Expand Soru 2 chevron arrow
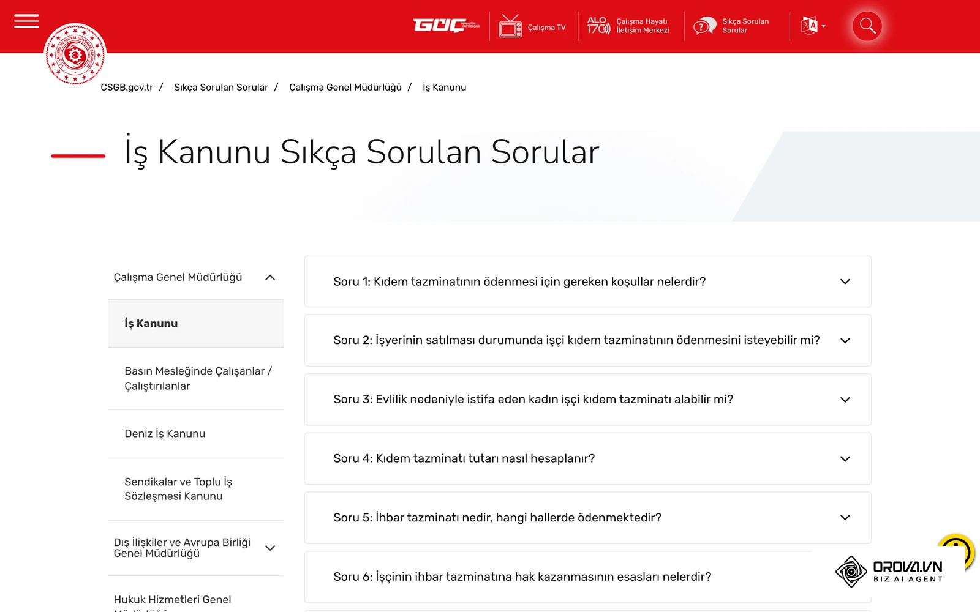Viewport: 980px width, 612px height. [x=845, y=340]
